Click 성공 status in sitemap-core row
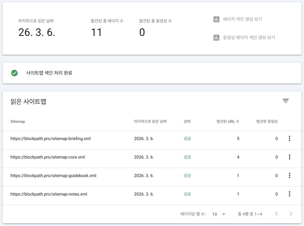 187,157
